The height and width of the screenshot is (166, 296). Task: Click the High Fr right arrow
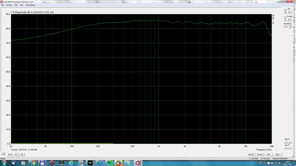pyautogui.click(x=290, y=142)
